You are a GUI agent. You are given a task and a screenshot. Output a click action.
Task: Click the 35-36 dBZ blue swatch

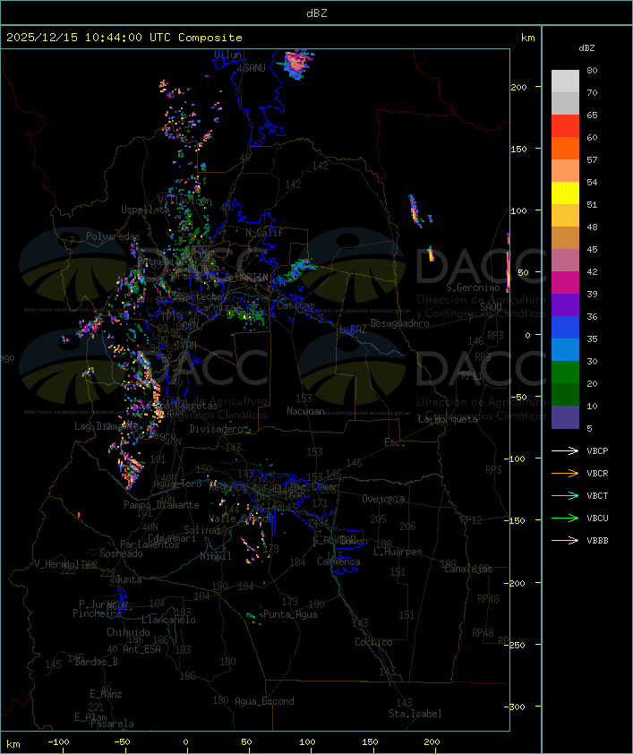tap(565, 328)
